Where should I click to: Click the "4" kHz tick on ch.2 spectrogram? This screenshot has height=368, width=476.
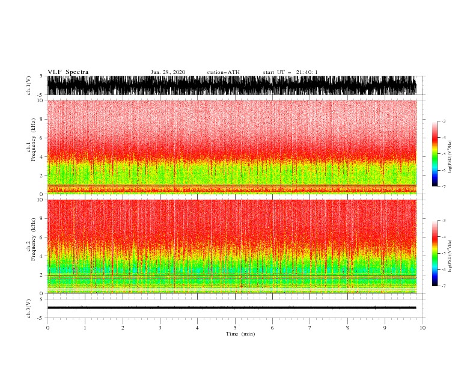point(41,256)
